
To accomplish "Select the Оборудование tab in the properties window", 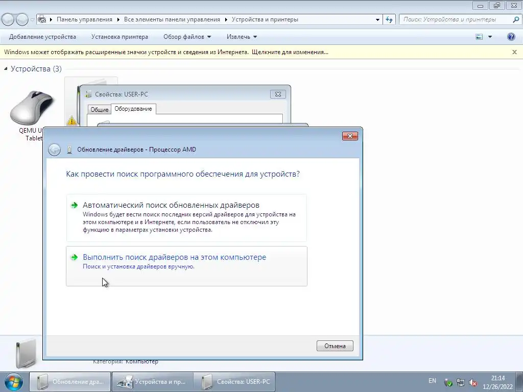I will tap(133, 109).
